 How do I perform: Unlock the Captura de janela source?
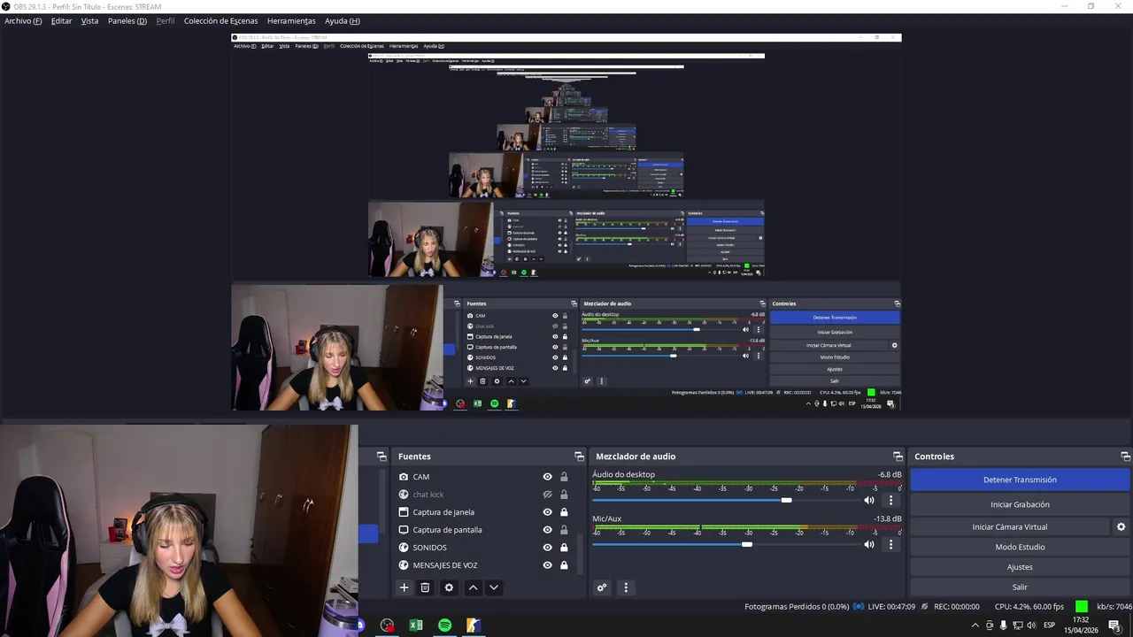pyautogui.click(x=564, y=512)
